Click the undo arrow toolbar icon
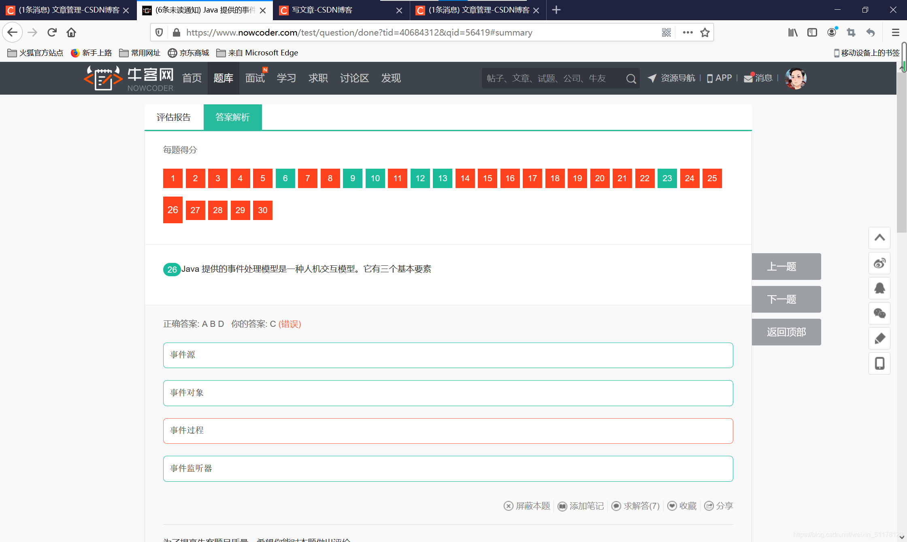This screenshot has height=542, width=907. (x=871, y=32)
